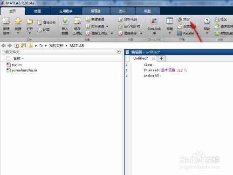Expand the Open Variable dropdown arrow
Screen dimensions: 233x175
point(107,26)
